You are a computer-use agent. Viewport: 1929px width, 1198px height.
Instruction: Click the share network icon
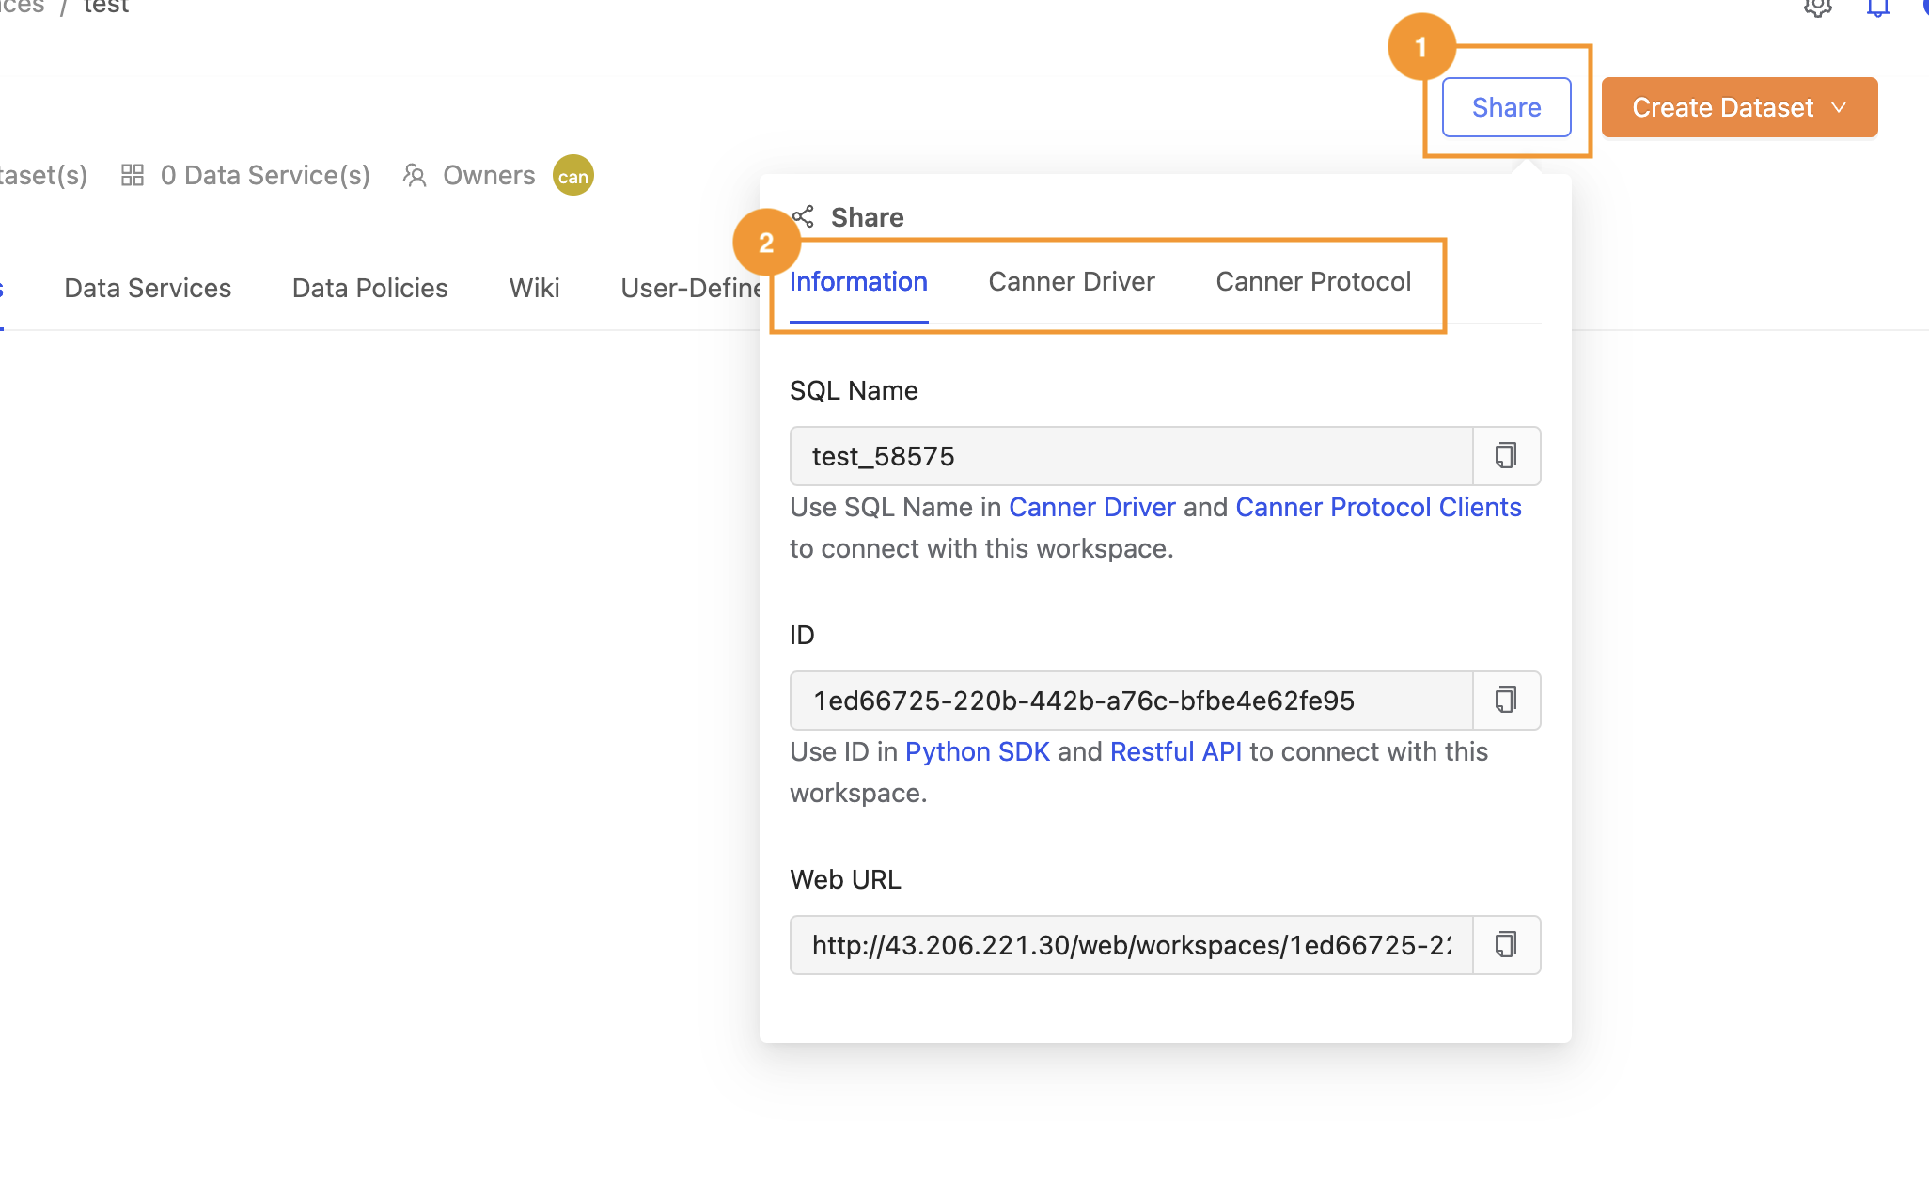pyautogui.click(x=803, y=214)
